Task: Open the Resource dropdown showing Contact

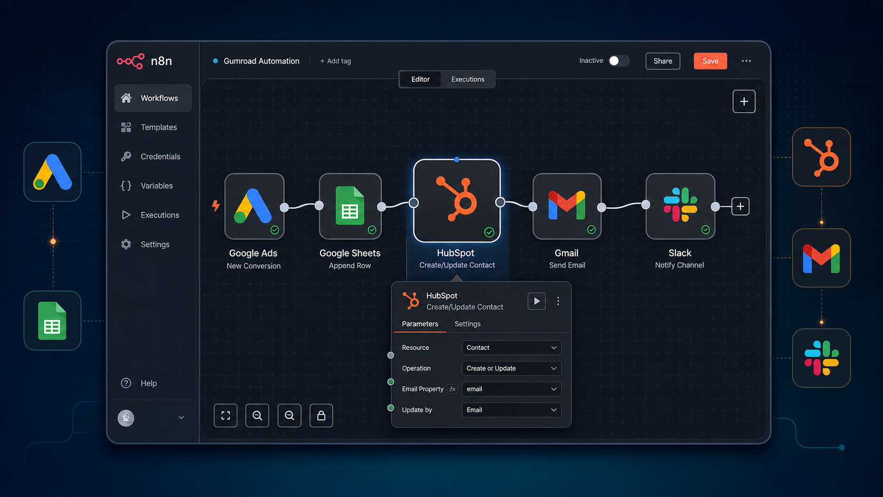Action: click(x=511, y=348)
